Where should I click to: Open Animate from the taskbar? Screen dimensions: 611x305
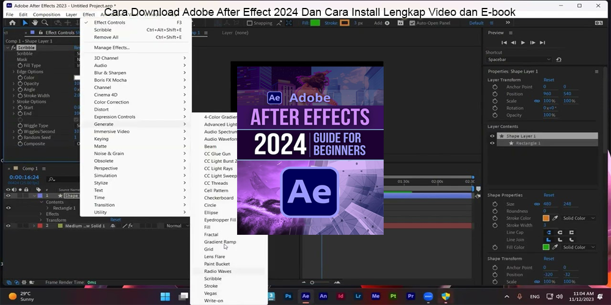323,296
